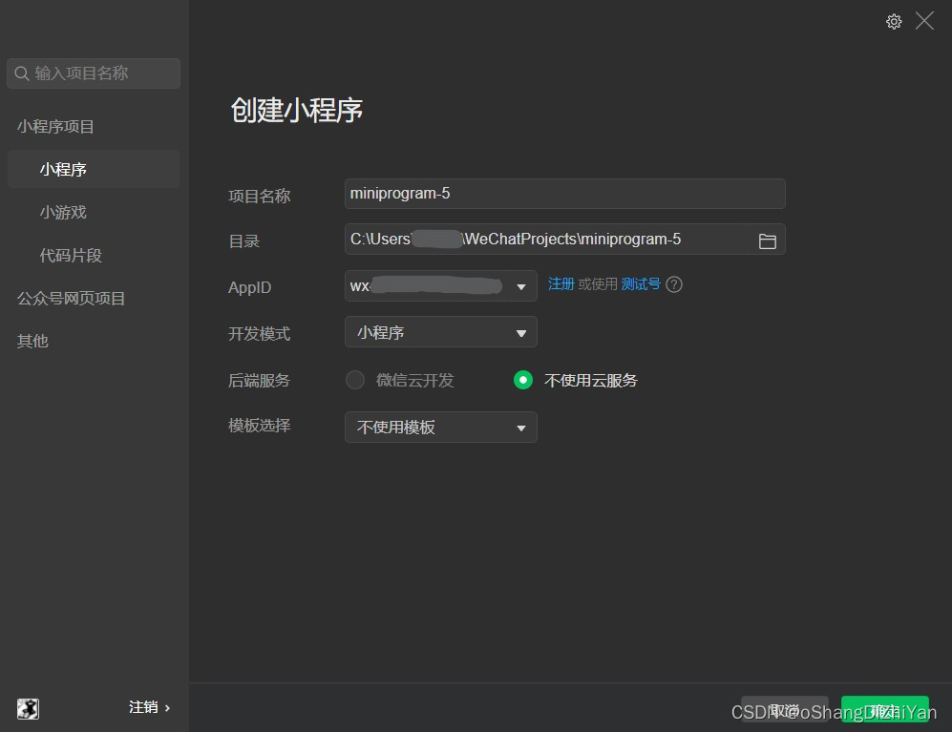Select the 不使用云服务 option

click(x=522, y=380)
